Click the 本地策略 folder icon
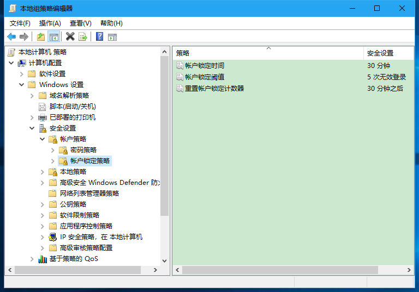 [53, 172]
